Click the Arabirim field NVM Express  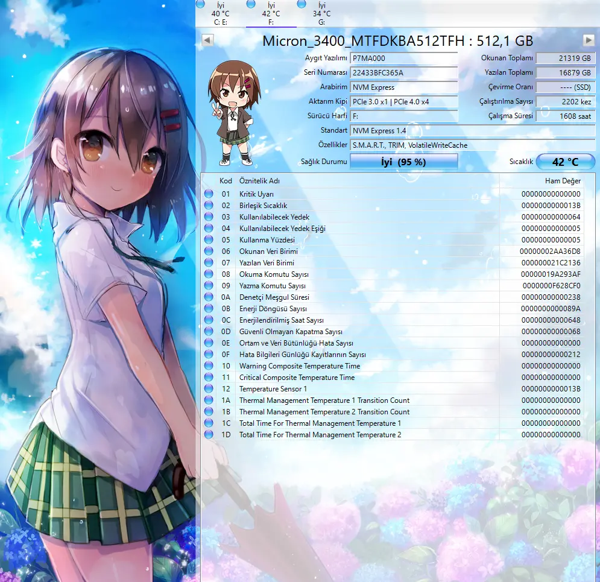[x=403, y=87]
